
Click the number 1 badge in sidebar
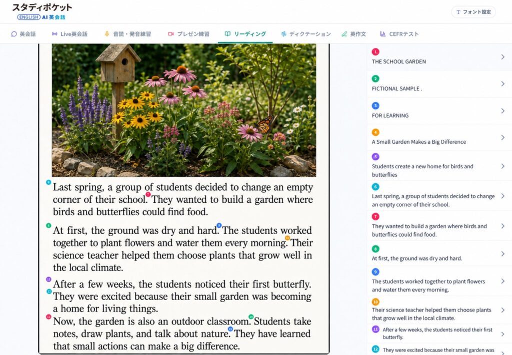(x=375, y=52)
